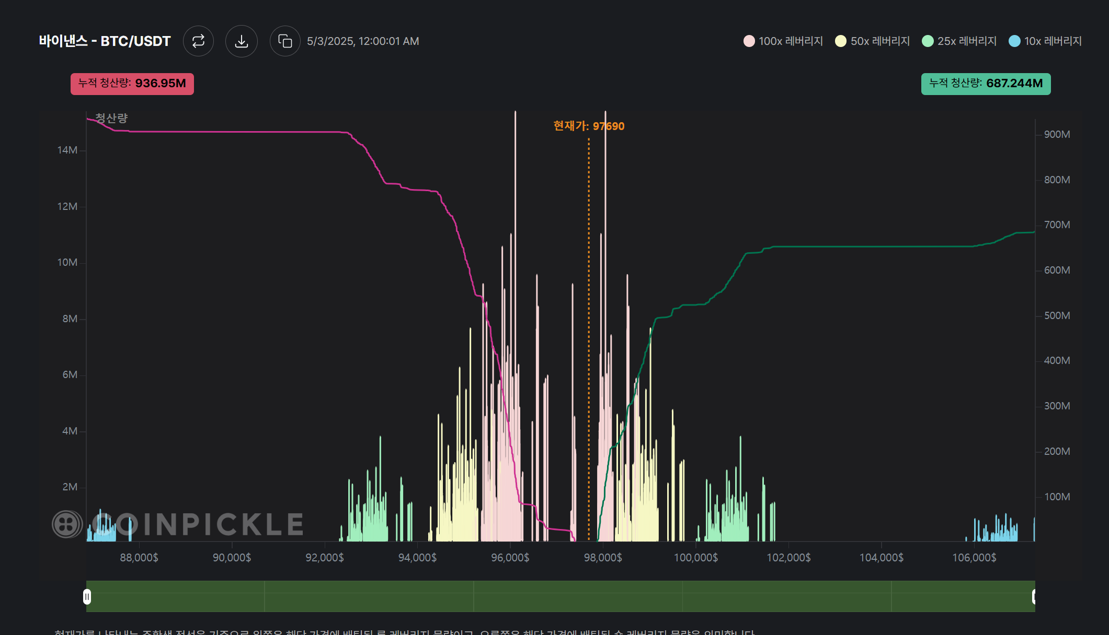The height and width of the screenshot is (635, 1109).
Task: Toggle the 100x leverage legend
Action: 790,41
